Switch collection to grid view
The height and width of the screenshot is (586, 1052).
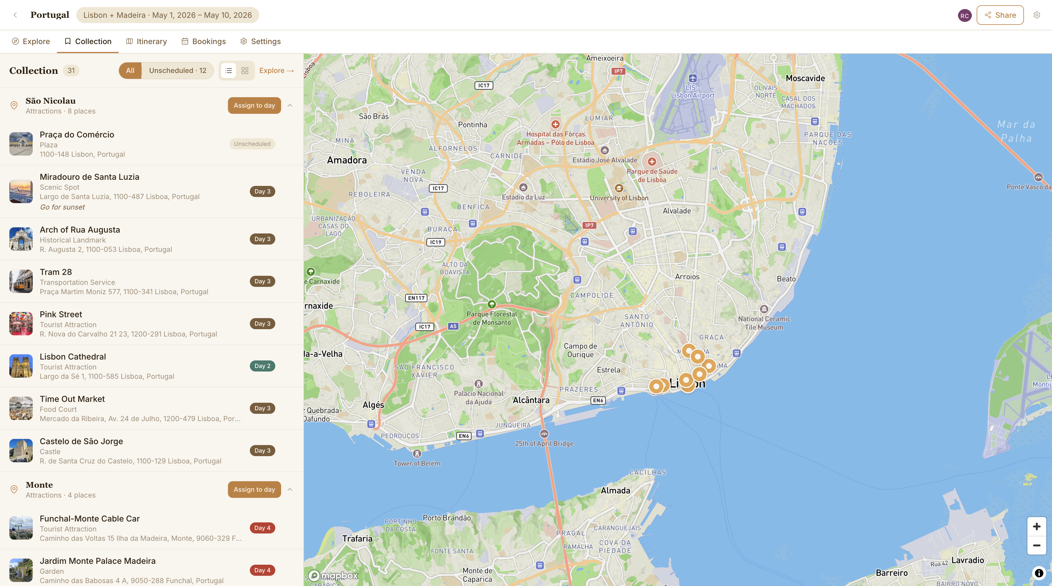[x=245, y=70]
